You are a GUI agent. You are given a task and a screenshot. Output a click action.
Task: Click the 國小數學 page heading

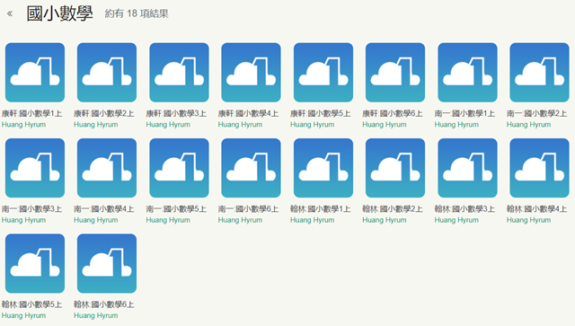point(60,13)
